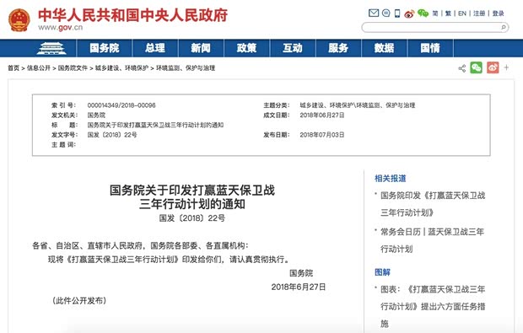Click the 主题分类 value text

click(x=358, y=105)
